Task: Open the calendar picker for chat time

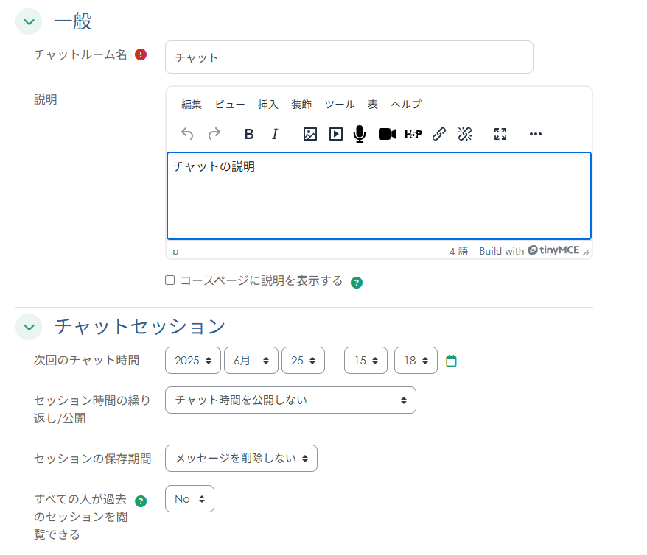Action: tap(451, 360)
